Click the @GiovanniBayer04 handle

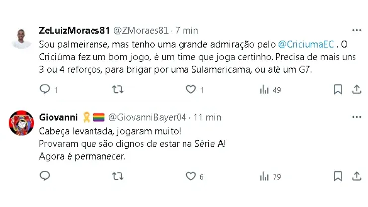pyautogui.click(x=147, y=117)
